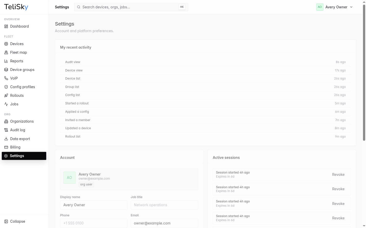Click the Email input field
The height and width of the screenshot is (228, 366).
pyautogui.click(x=164, y=223)
